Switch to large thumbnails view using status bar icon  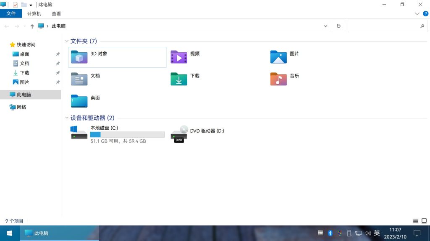click(423, 221)
